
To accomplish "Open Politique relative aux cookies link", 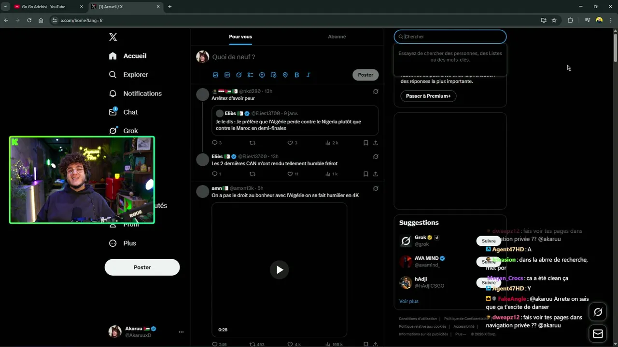I will (x=422, y=326).
